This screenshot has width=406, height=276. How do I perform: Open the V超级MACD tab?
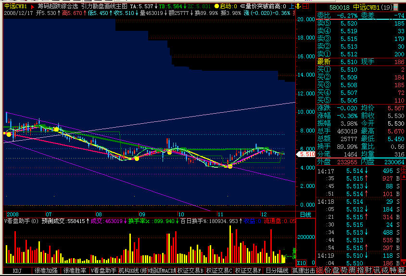(x=162, y=271)
